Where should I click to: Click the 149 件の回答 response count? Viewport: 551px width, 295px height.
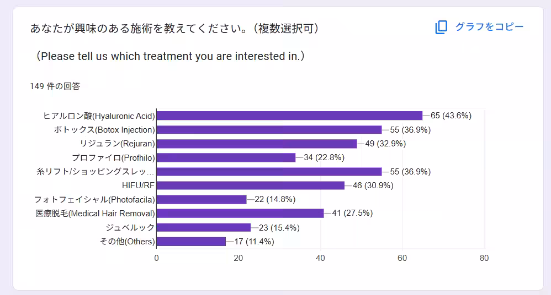(x=55, y=86)
